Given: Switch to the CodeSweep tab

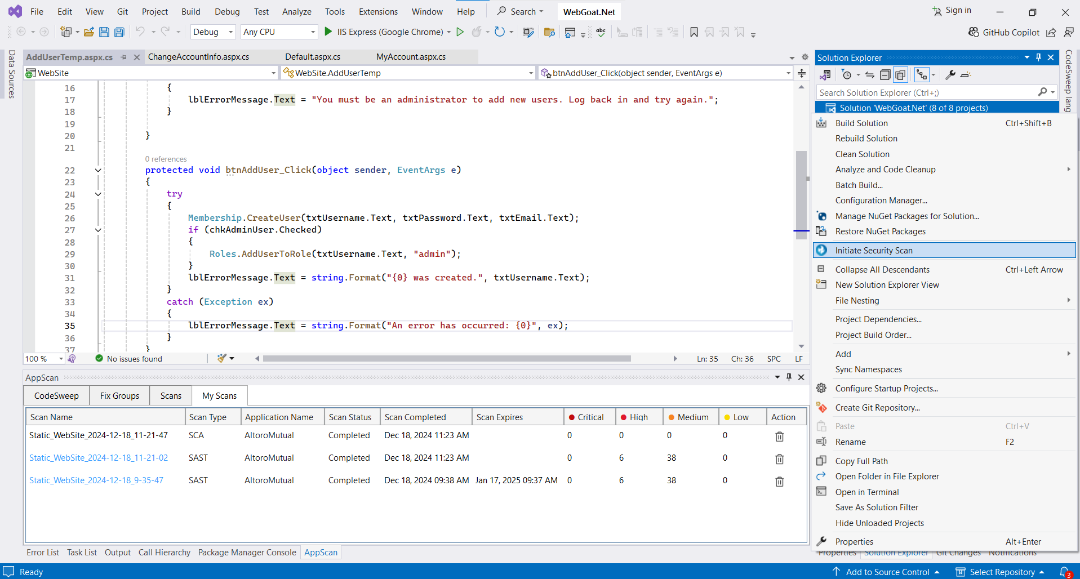Looking at the screenshot, I should point(56,396).
